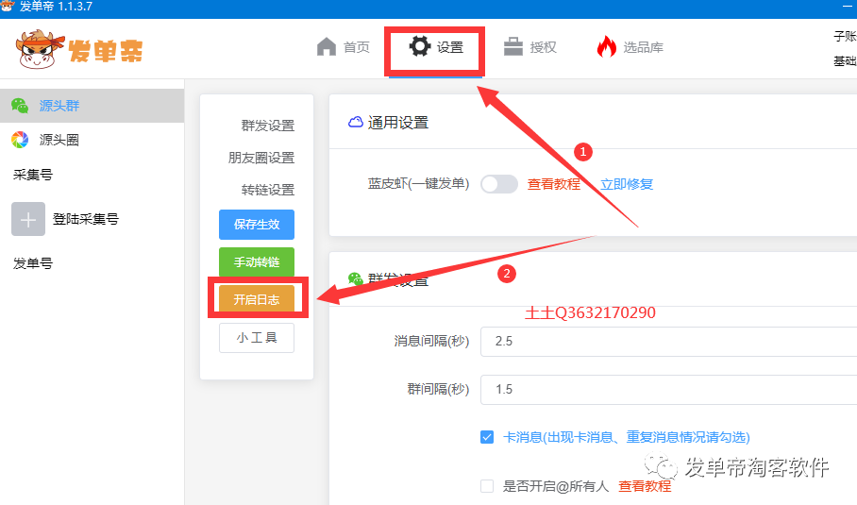Switch to the 选品库 tab
The width and height of the screenshot is (857, 505).
pos(630,47)
